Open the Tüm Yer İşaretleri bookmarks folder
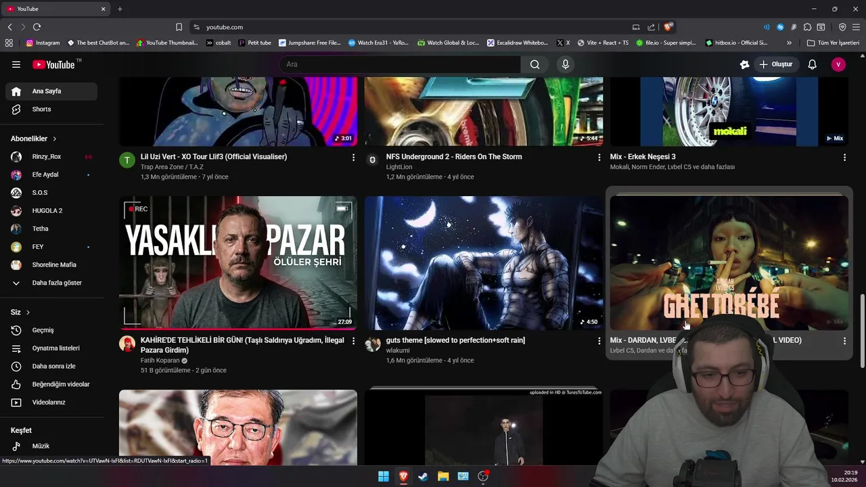Image resolution: width=866 pixels, height=487 pixels. click(x=834, y=43)
